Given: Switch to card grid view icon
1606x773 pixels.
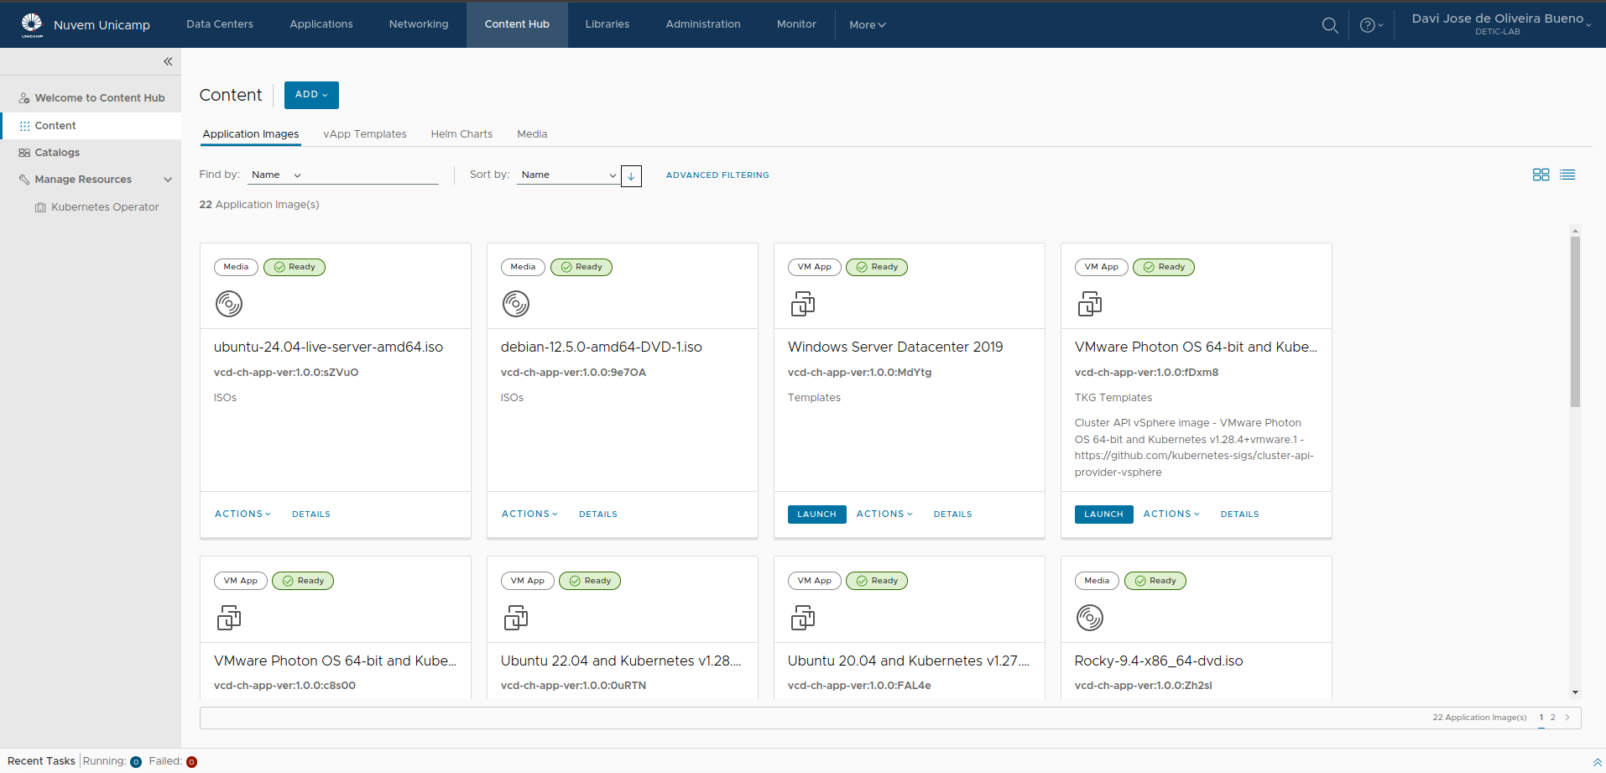Looking at the screenshot, I should (x=1541, y=175).
